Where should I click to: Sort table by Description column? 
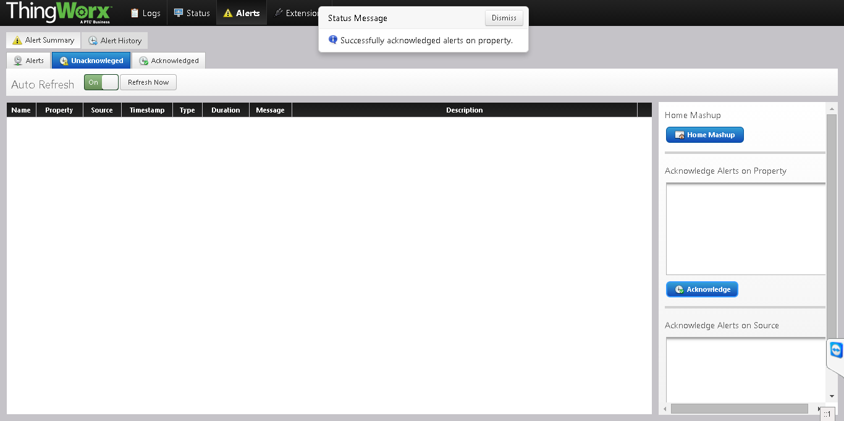click(465, 110)
